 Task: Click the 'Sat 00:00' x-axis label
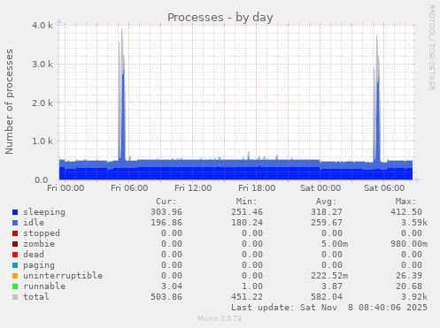pos(320,188)
